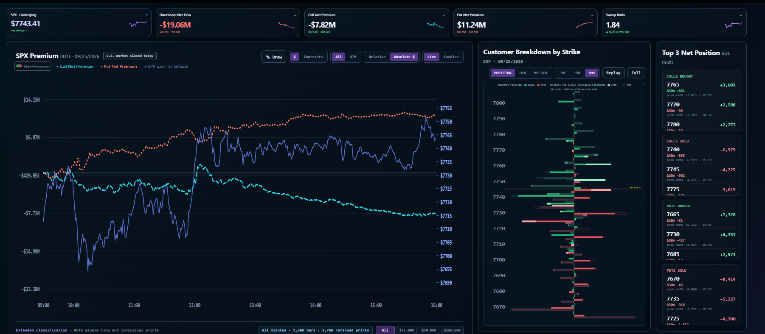Select All strikes filter next to OTM
Viewport: 765px width, 334px height.
(338, 57)
